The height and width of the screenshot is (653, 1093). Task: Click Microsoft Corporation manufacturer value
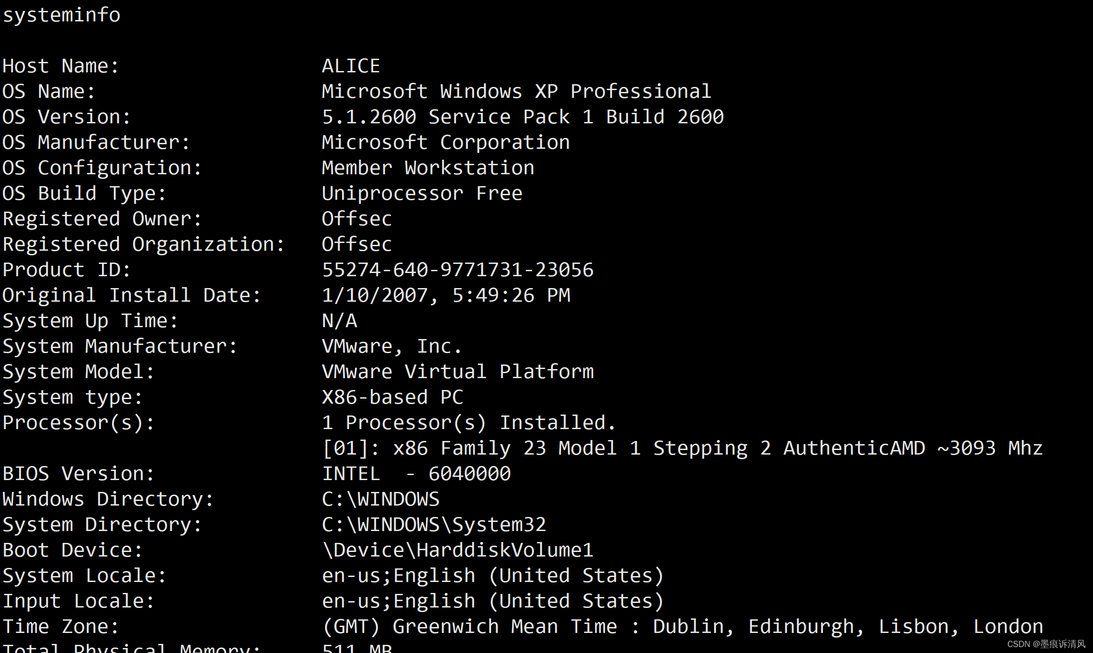[445, 143]
